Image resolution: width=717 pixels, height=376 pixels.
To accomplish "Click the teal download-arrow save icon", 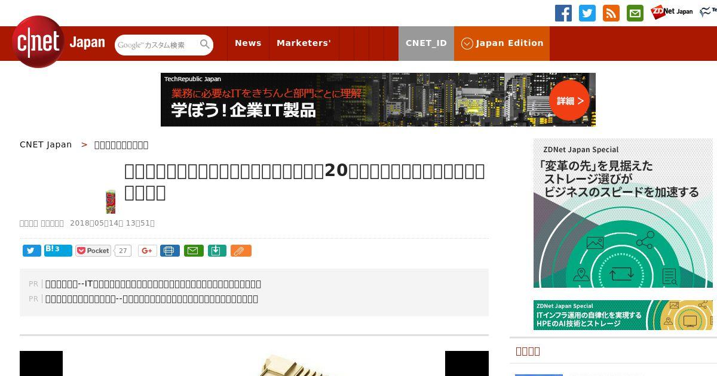I will pyautogui.click(x=217, y=251).
